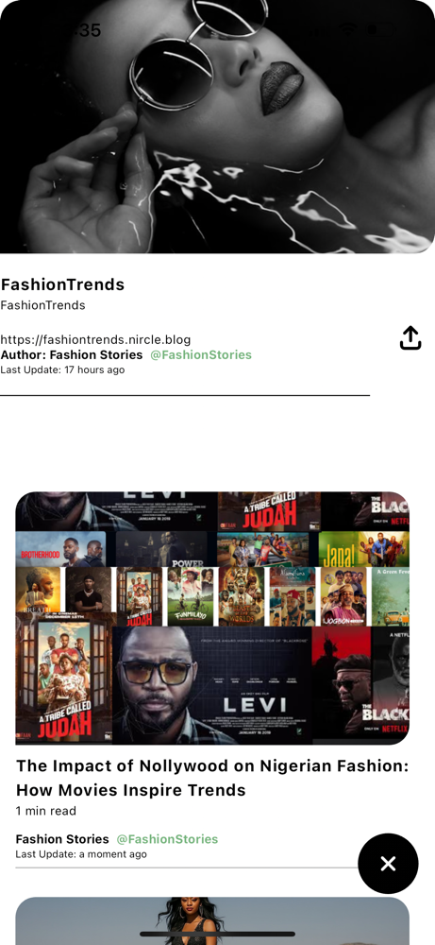Viewport: 435px width, 945px height.
Task: Tap the black and white sunglasses cover image
Action: click(x=217, y=127)
